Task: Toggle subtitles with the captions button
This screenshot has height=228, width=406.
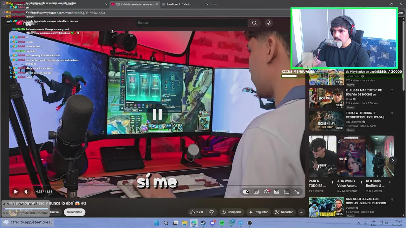Action: 256,192
